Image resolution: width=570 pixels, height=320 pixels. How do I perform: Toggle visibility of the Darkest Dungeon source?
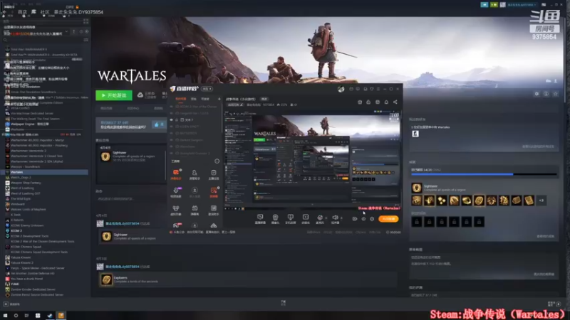171,139
